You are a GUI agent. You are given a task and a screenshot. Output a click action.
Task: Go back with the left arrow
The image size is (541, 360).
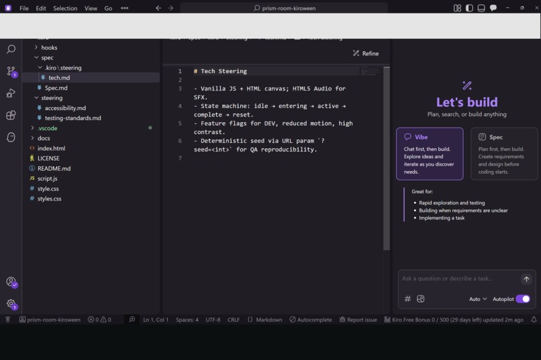[158, 8]
